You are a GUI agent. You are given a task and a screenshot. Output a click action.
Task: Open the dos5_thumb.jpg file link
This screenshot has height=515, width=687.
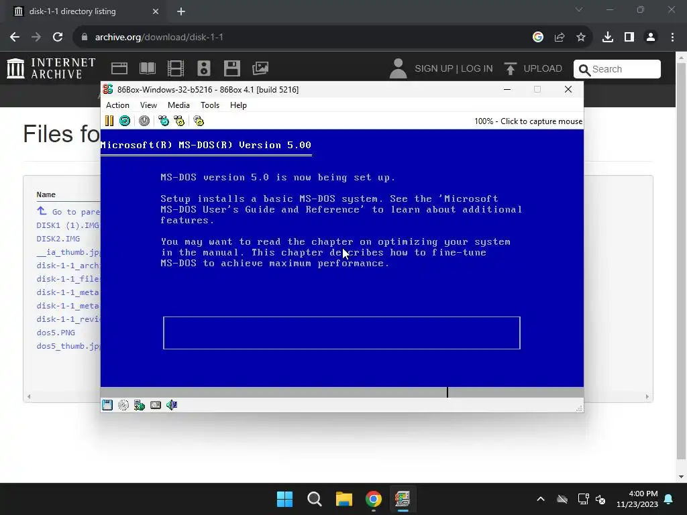click(68, 346)
